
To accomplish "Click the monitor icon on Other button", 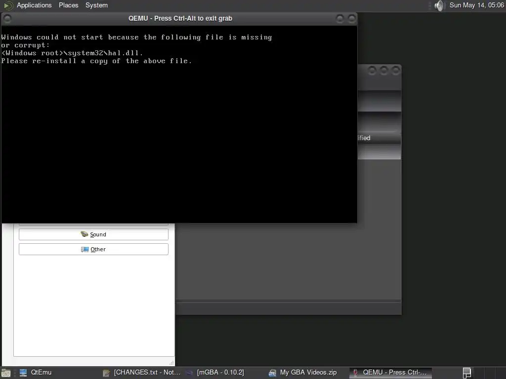I will coord(85,249).
